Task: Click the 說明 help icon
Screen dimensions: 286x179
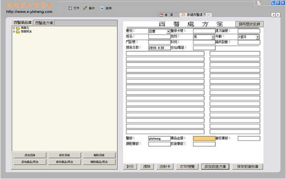Action: point(102,8)
